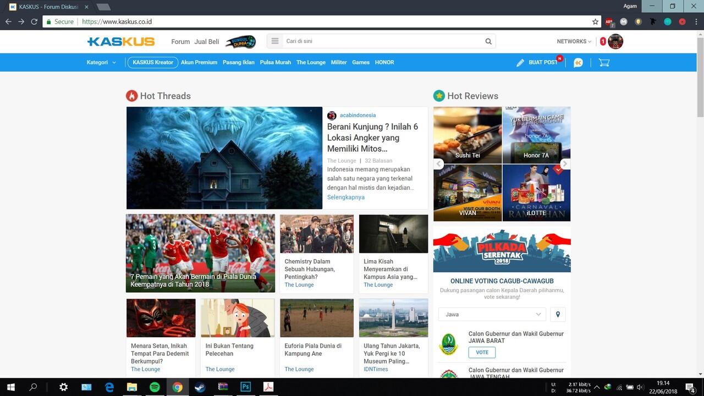Open the shopping cart icon
The height and width of the screenshot is (396, 704).
pos(604,63)
